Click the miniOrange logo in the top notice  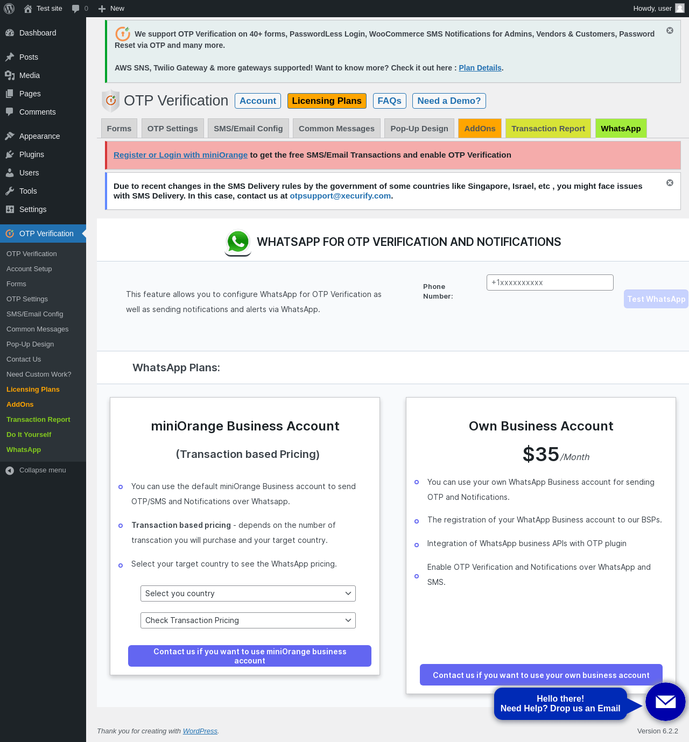click(x=123, y=33)
